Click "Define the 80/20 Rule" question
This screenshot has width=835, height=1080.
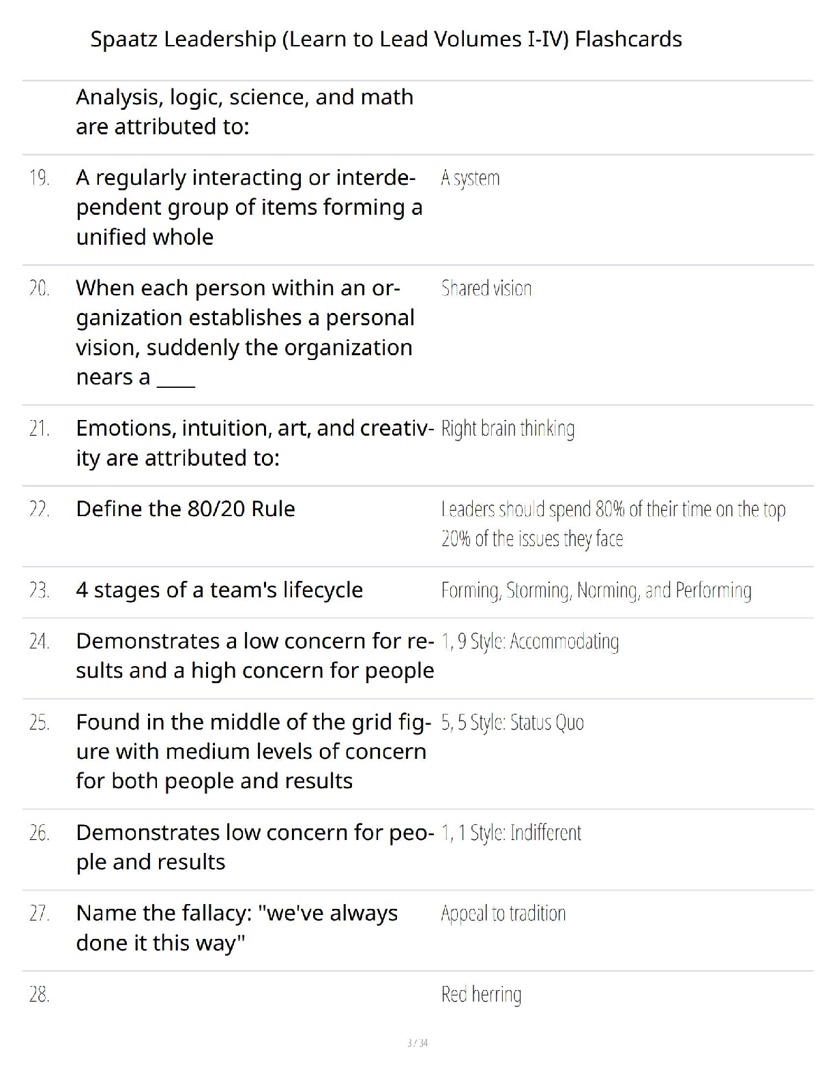pos(186,509)
